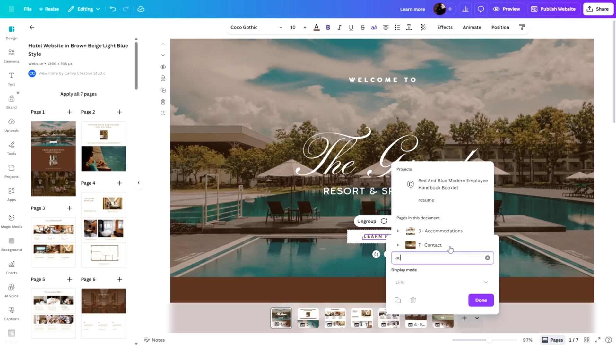616x346 pixels.
Task: Open the Magic Media tool
Action: [x=12, y=221]
